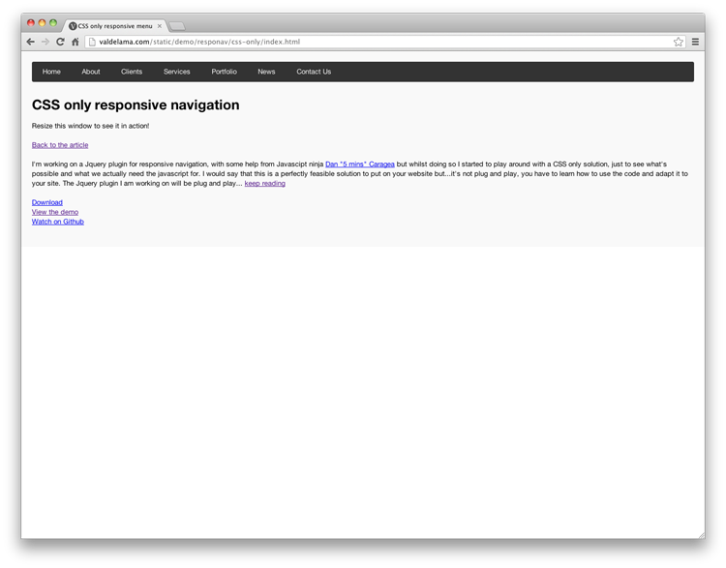Screen dimensions: 726x568
Task: Open the Chrome hamburger menu
Action: (x=695, y=42)
